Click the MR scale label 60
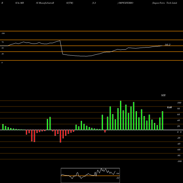183x183 pixels. [x=179, y=115]
